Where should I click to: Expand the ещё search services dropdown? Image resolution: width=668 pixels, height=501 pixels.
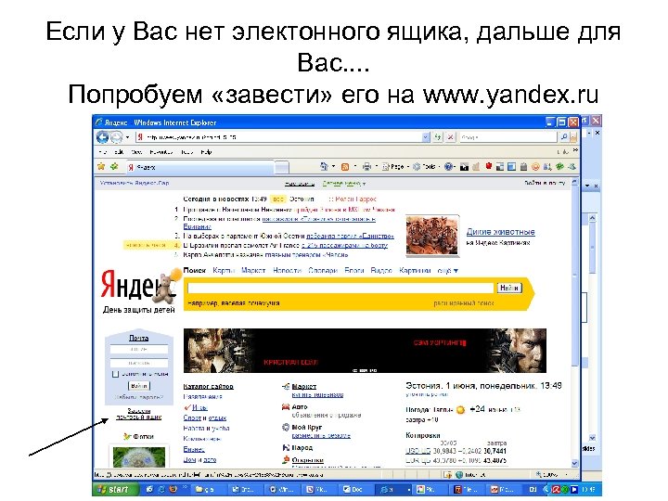pyautogui.click(x=448, y=271)
